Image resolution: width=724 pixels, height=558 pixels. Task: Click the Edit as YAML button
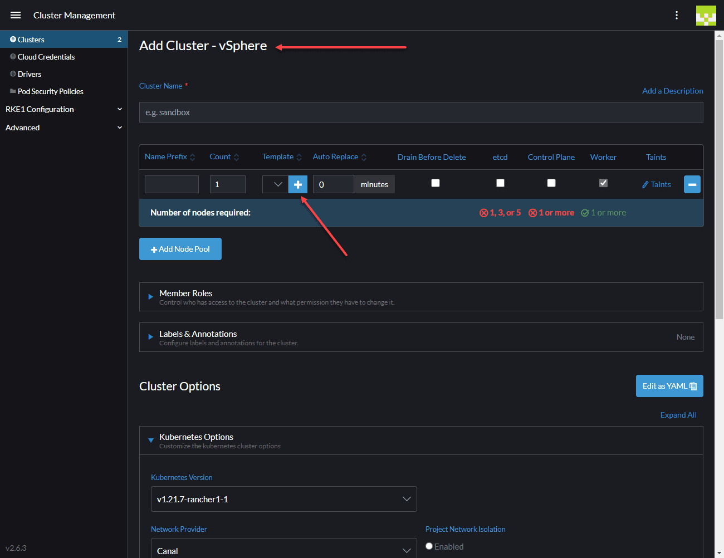(x=669, y=386)
